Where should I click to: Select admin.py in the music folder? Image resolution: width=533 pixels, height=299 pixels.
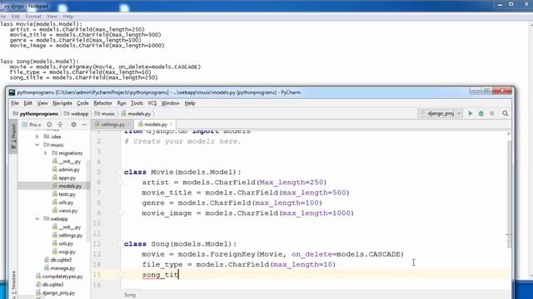66,169
